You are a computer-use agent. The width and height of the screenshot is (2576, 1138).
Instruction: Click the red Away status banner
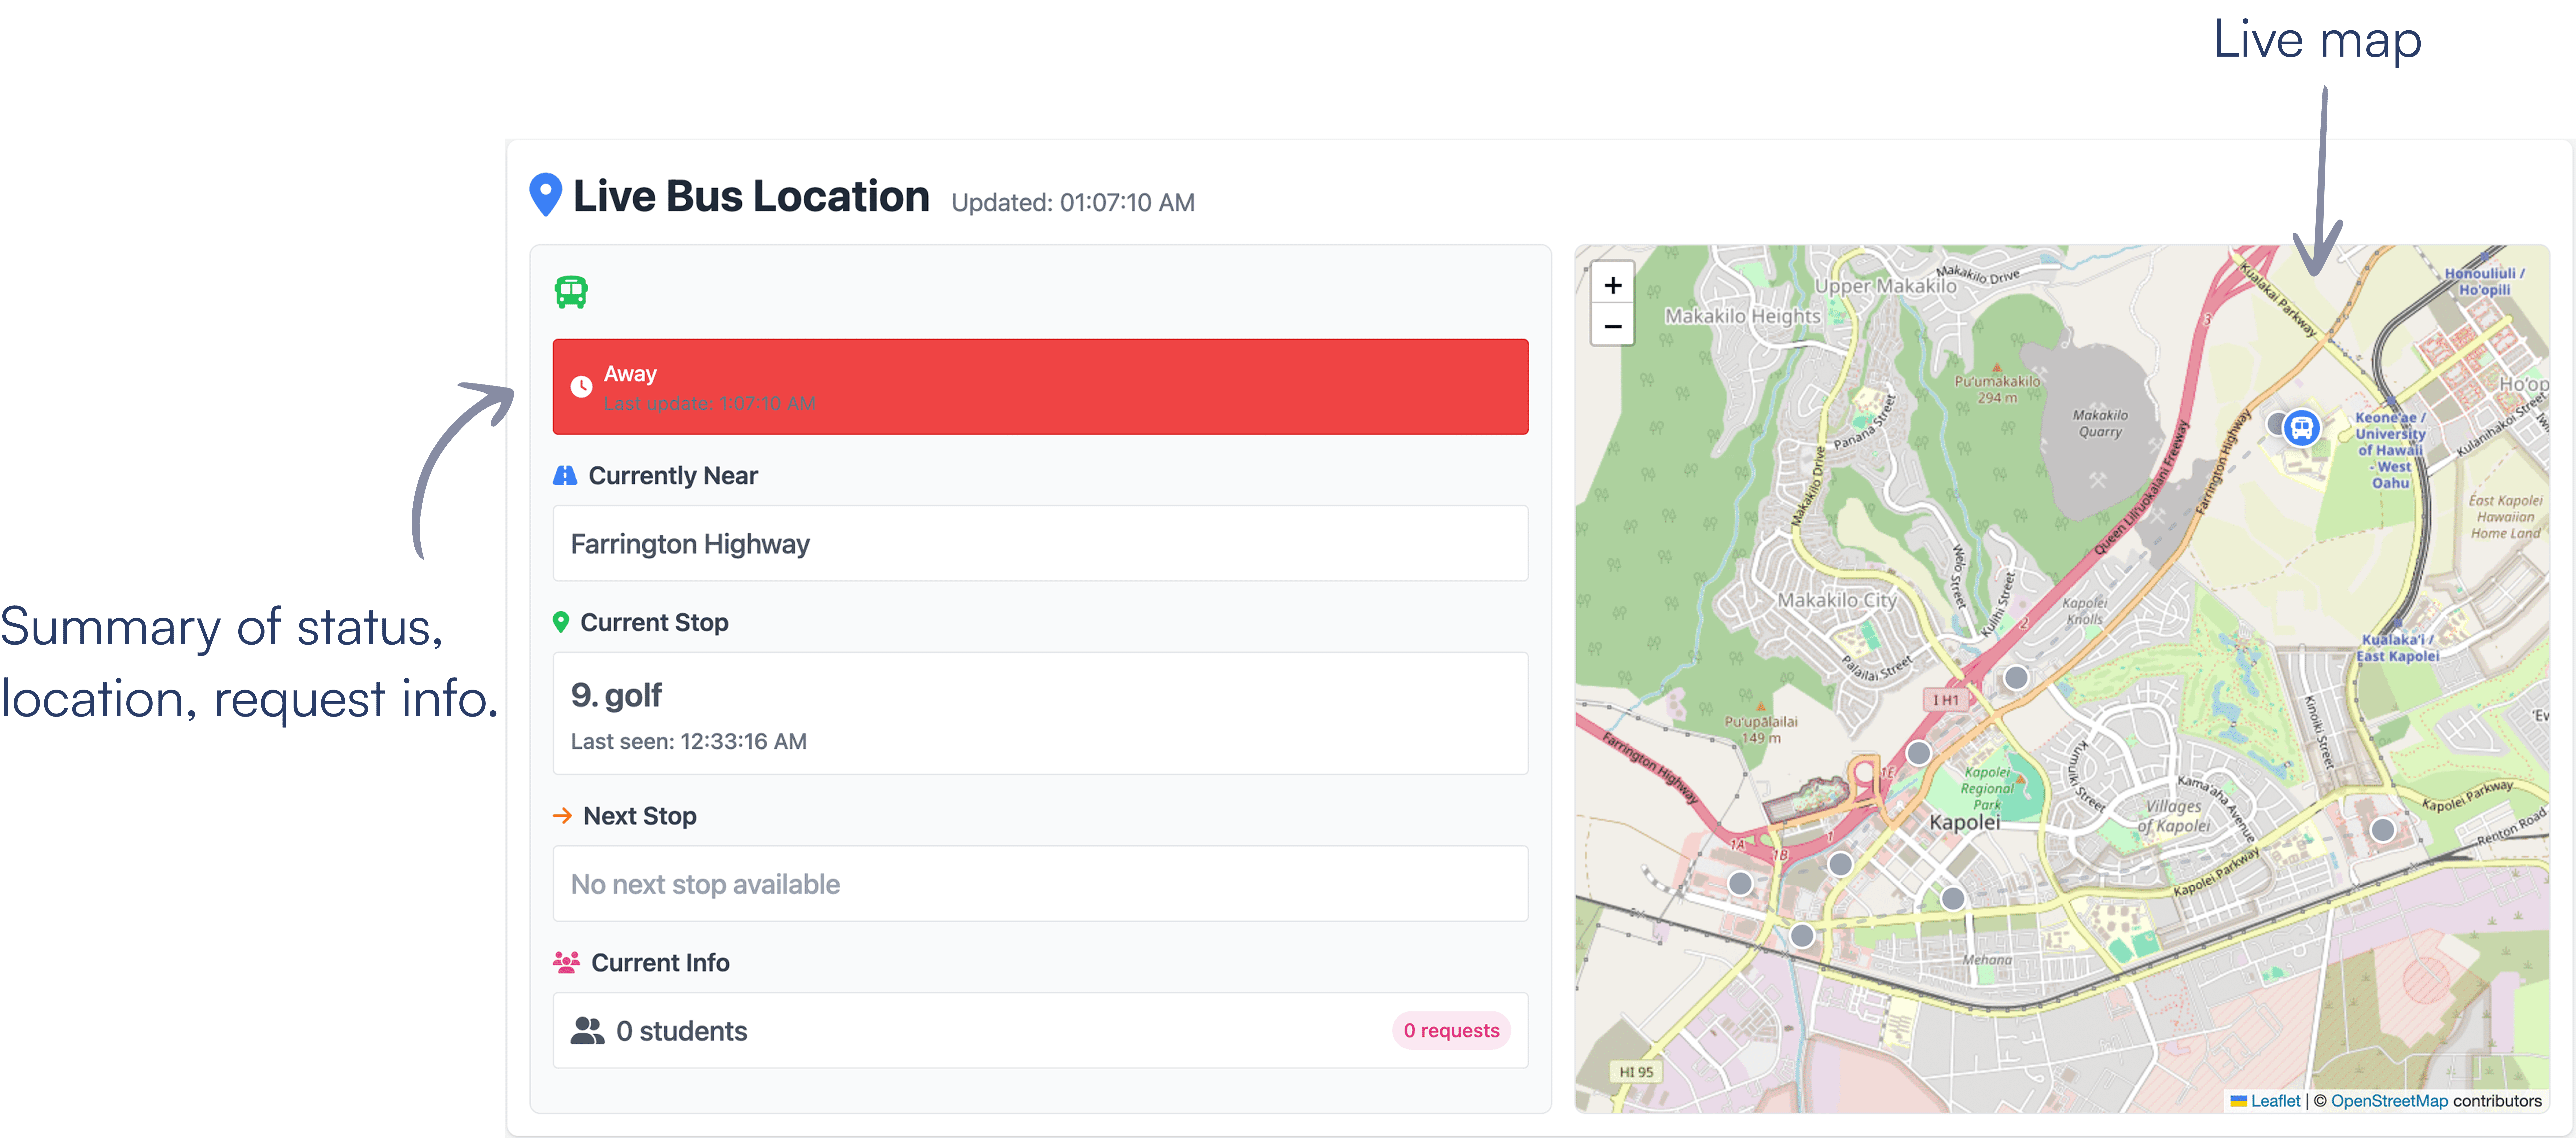[1040, 387]
